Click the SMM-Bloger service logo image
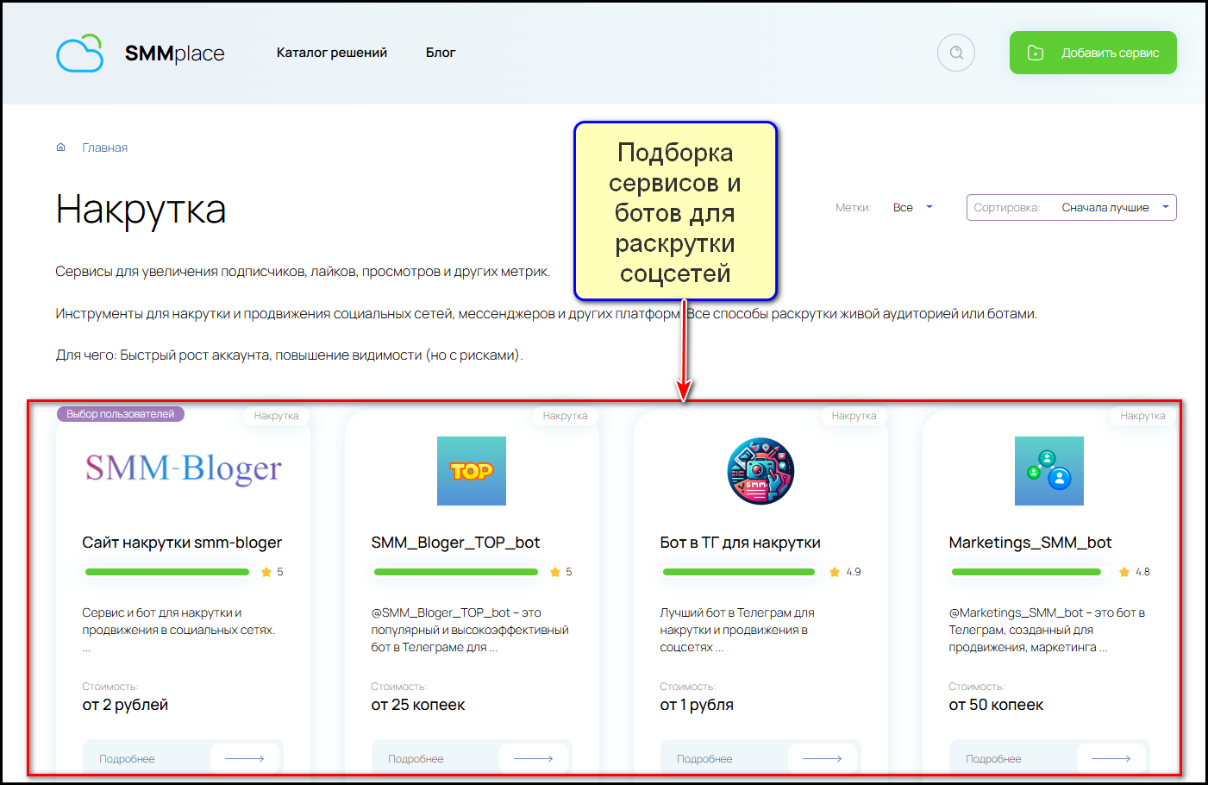Image resolution: width=1208 pixels, height=785 pixels. click(184, 468)
